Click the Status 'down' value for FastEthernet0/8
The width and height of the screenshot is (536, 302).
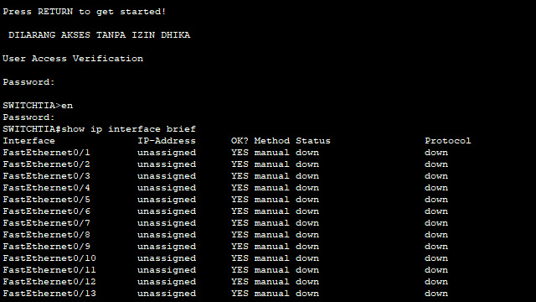pos(307,235)
